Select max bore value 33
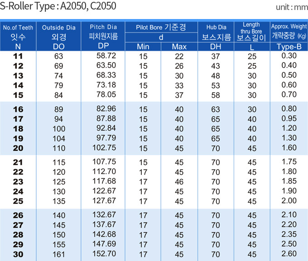This screenshot has height=261, width=308. 179,86
